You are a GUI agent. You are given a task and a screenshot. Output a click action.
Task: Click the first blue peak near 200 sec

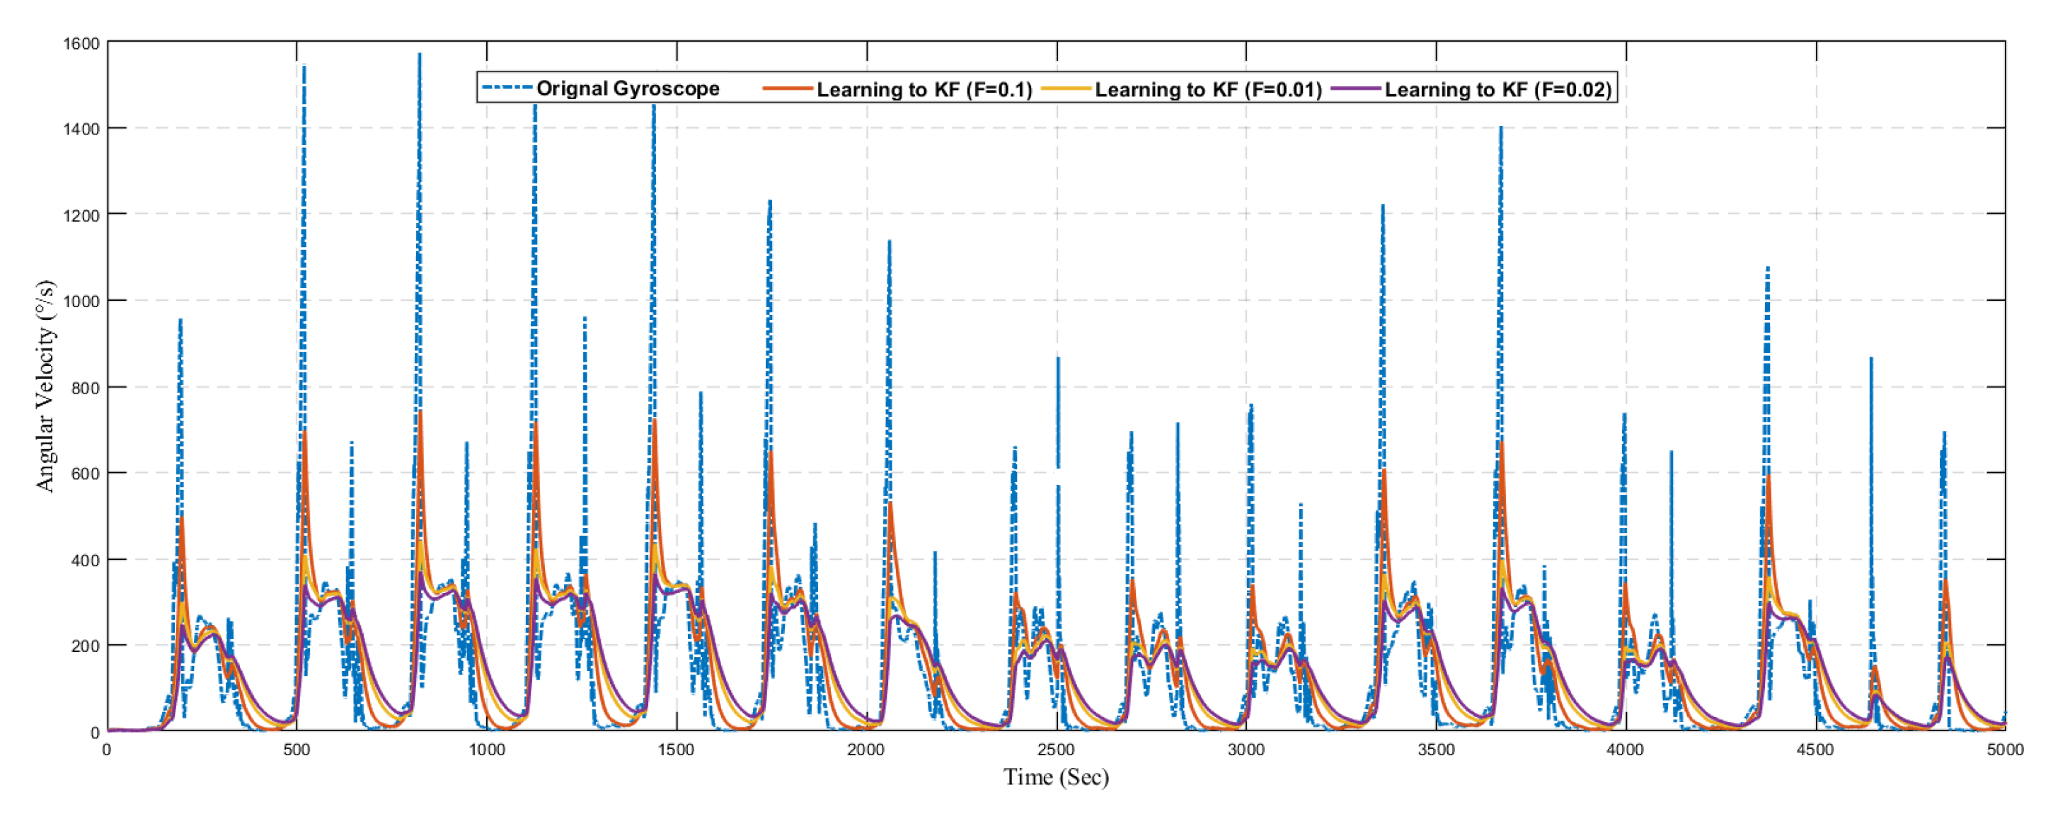coord(180,323)
